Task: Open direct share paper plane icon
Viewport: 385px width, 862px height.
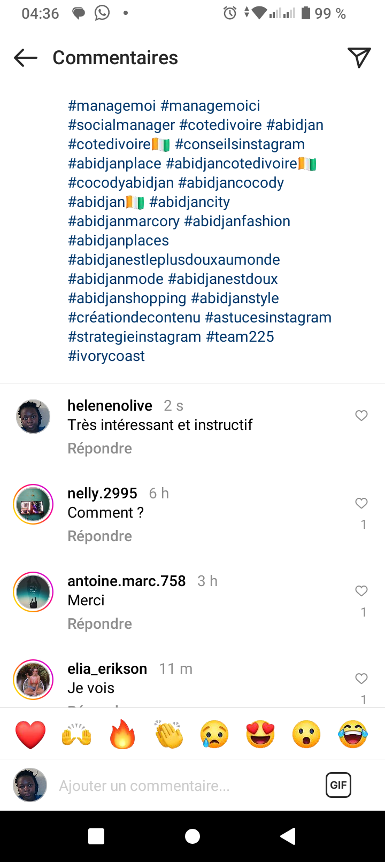Action: pos(359,58)
